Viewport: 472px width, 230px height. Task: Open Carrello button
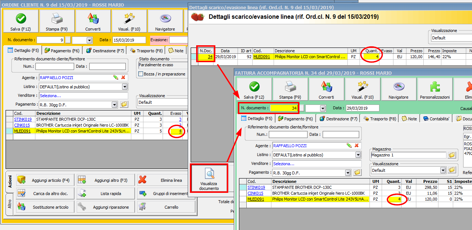pos(166,207)
